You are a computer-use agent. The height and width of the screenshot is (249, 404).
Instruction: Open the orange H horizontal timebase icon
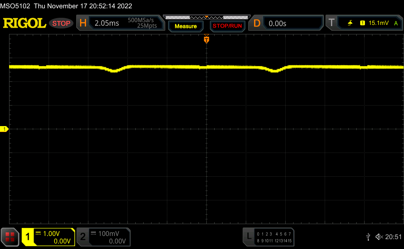(x=83, y=23)
